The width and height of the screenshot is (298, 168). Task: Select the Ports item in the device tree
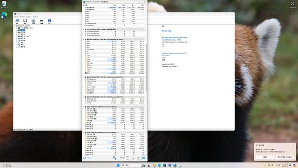23,47
